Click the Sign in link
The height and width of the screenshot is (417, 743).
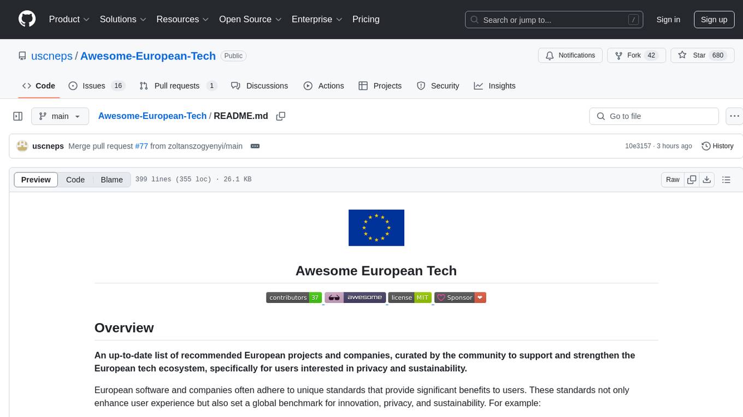pos(668,20)
